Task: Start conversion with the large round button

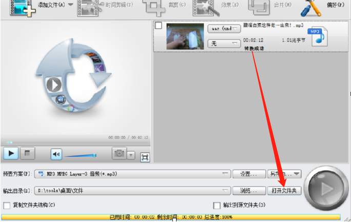Action: [x=326, y=189]
